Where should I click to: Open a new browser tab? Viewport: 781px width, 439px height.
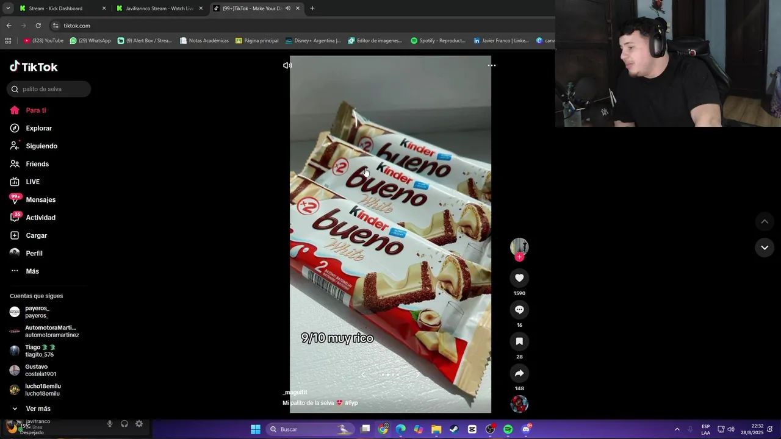(x=312, y=9)
